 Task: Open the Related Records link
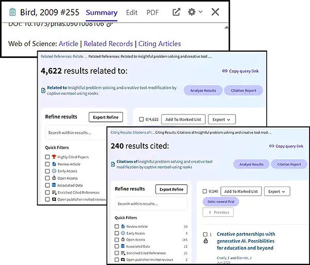coord(109,43)
